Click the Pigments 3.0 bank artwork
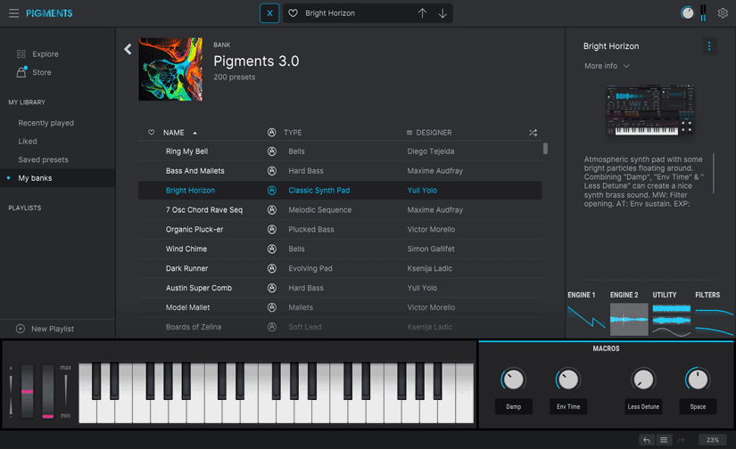Screen dimensions: 736x449 point(170,69)
